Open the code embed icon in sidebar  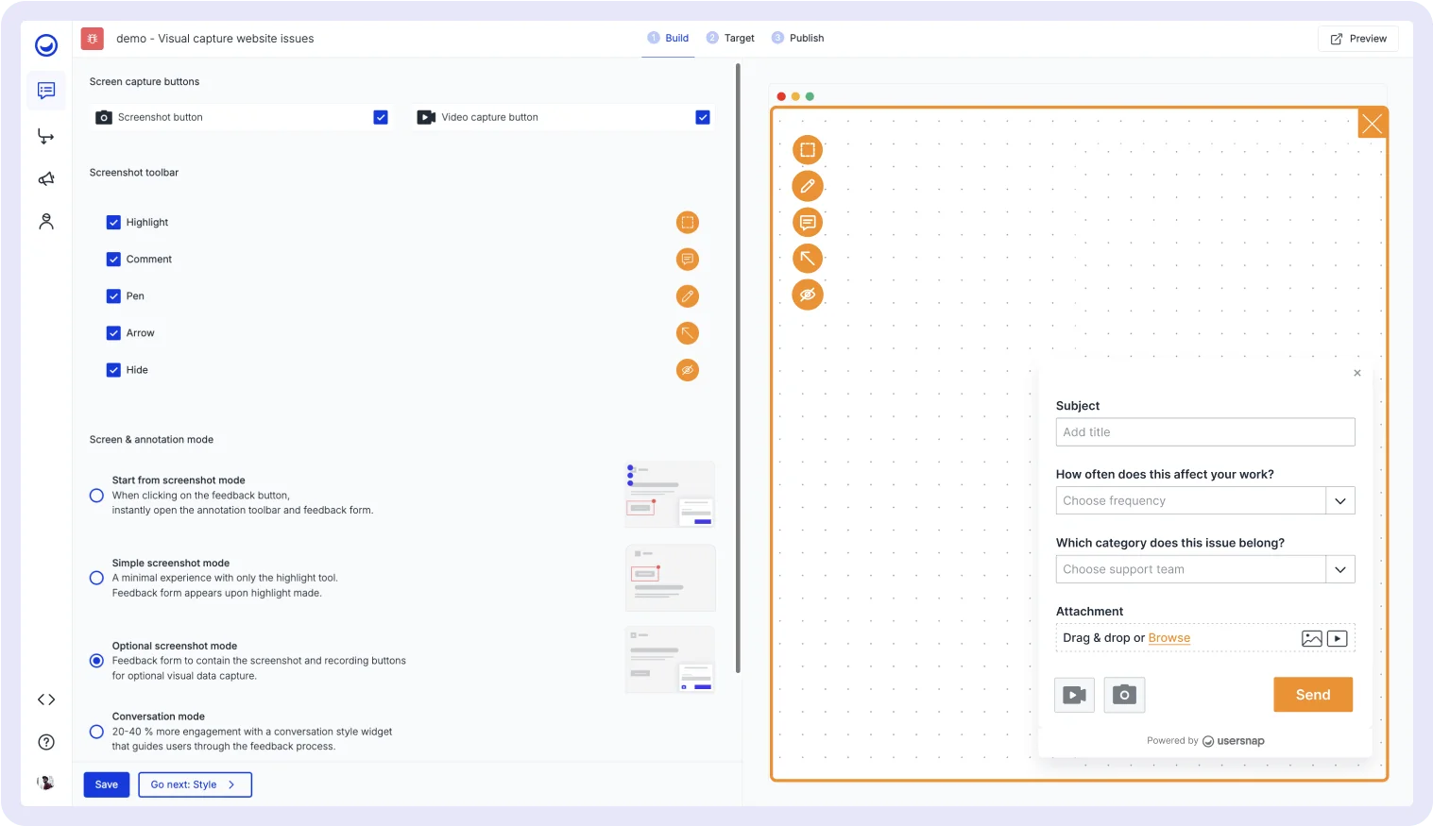pyautogui.click(x=46, y=700)
